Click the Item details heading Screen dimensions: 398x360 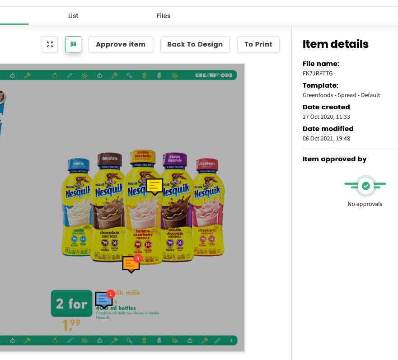pos(335,44)
